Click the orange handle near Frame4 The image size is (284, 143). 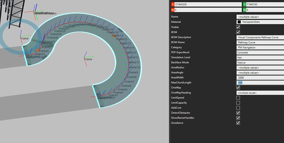point(38,50)
